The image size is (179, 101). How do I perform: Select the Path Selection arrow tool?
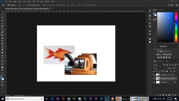(x=2, y=61)
